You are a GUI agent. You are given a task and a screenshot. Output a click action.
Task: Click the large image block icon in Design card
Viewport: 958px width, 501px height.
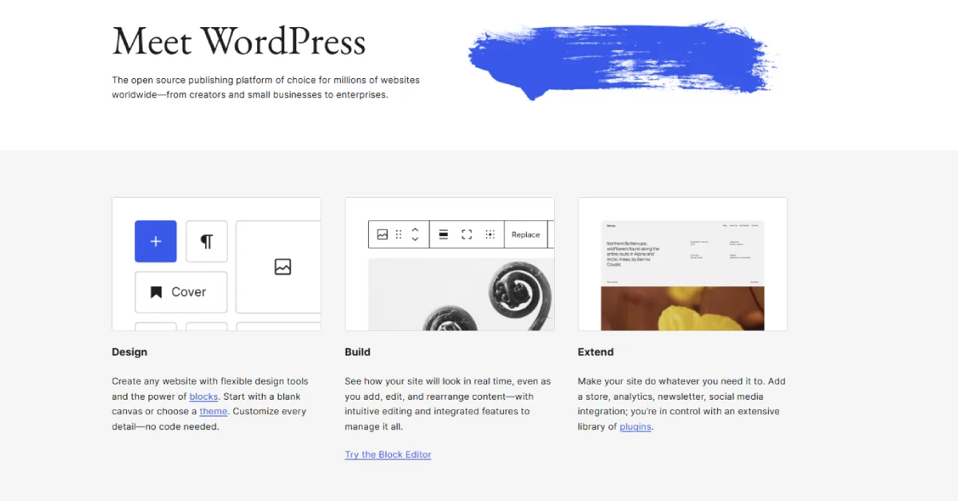[x=282, y=267]
